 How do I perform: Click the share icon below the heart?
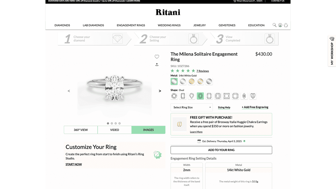click(x=157, y=64)
